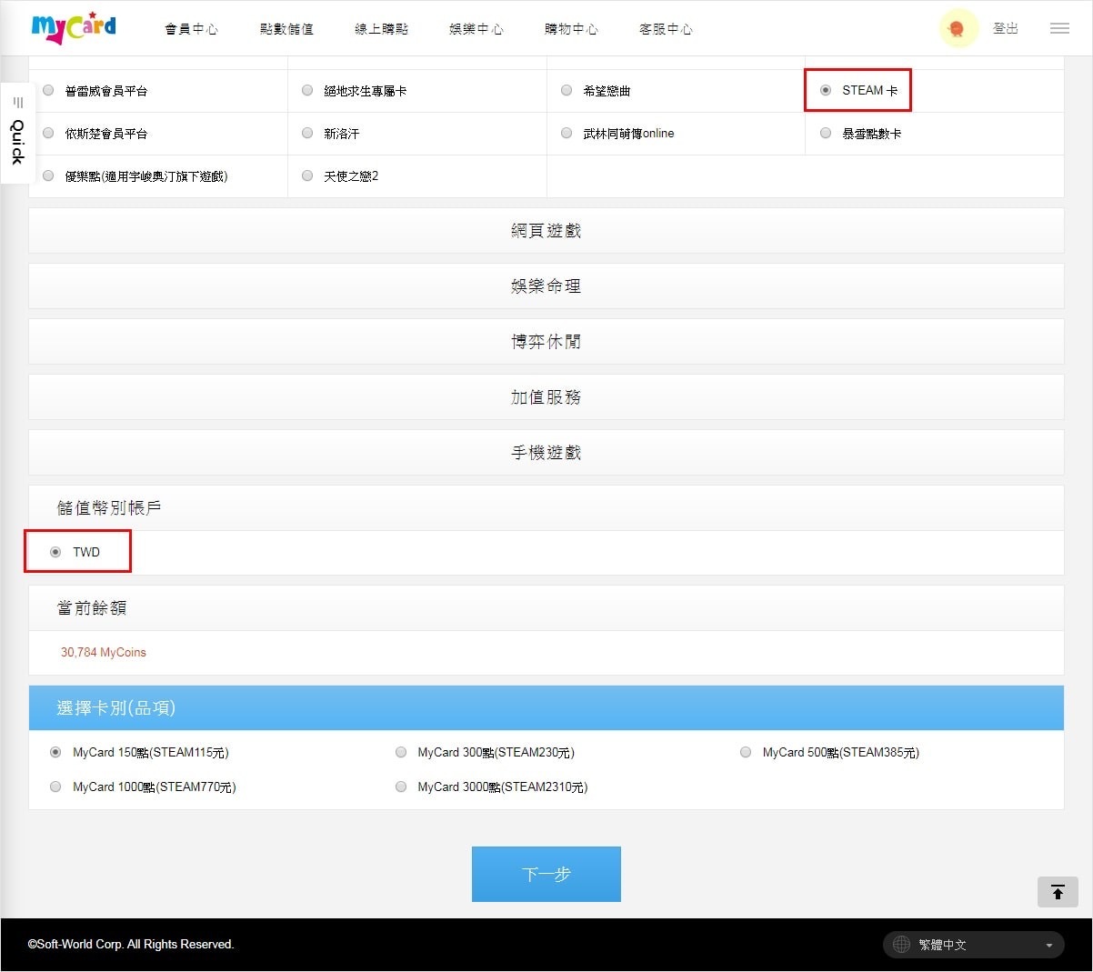Click the 當前餘額 section heading
1093x972 pixels.
(x=92, y=607)
